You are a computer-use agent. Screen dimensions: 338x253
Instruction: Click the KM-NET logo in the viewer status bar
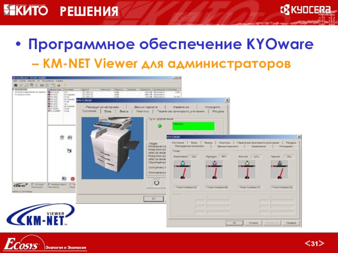click(21, 185)
